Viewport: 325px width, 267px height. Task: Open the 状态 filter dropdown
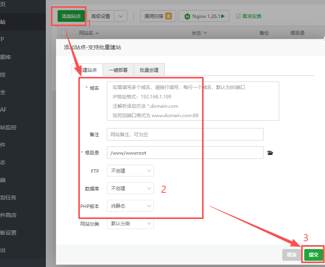(x=199, y=33)
